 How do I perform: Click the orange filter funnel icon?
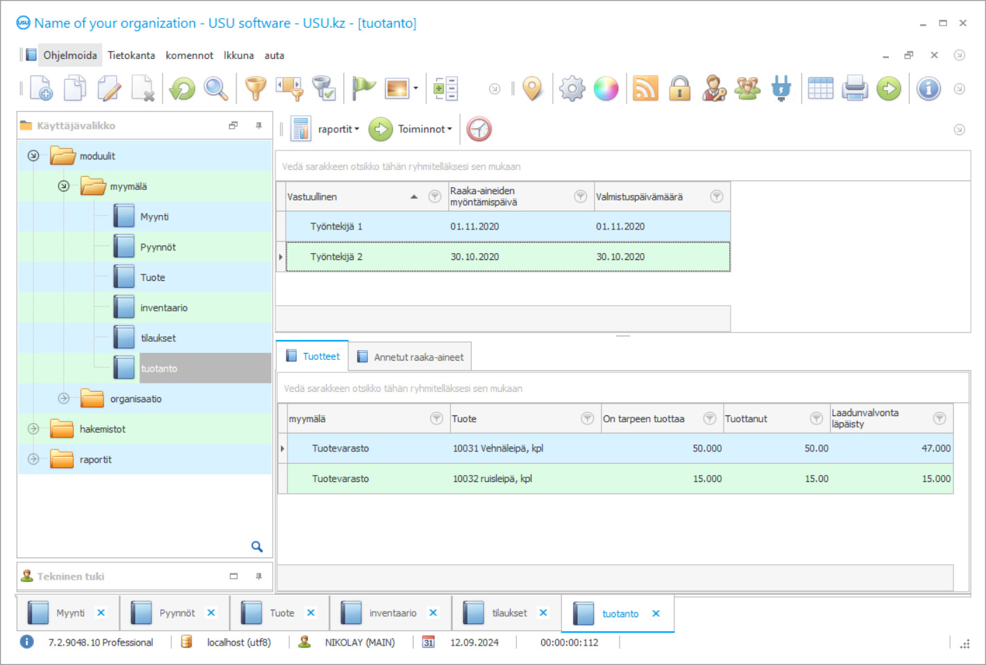click(x=256, y=89)
